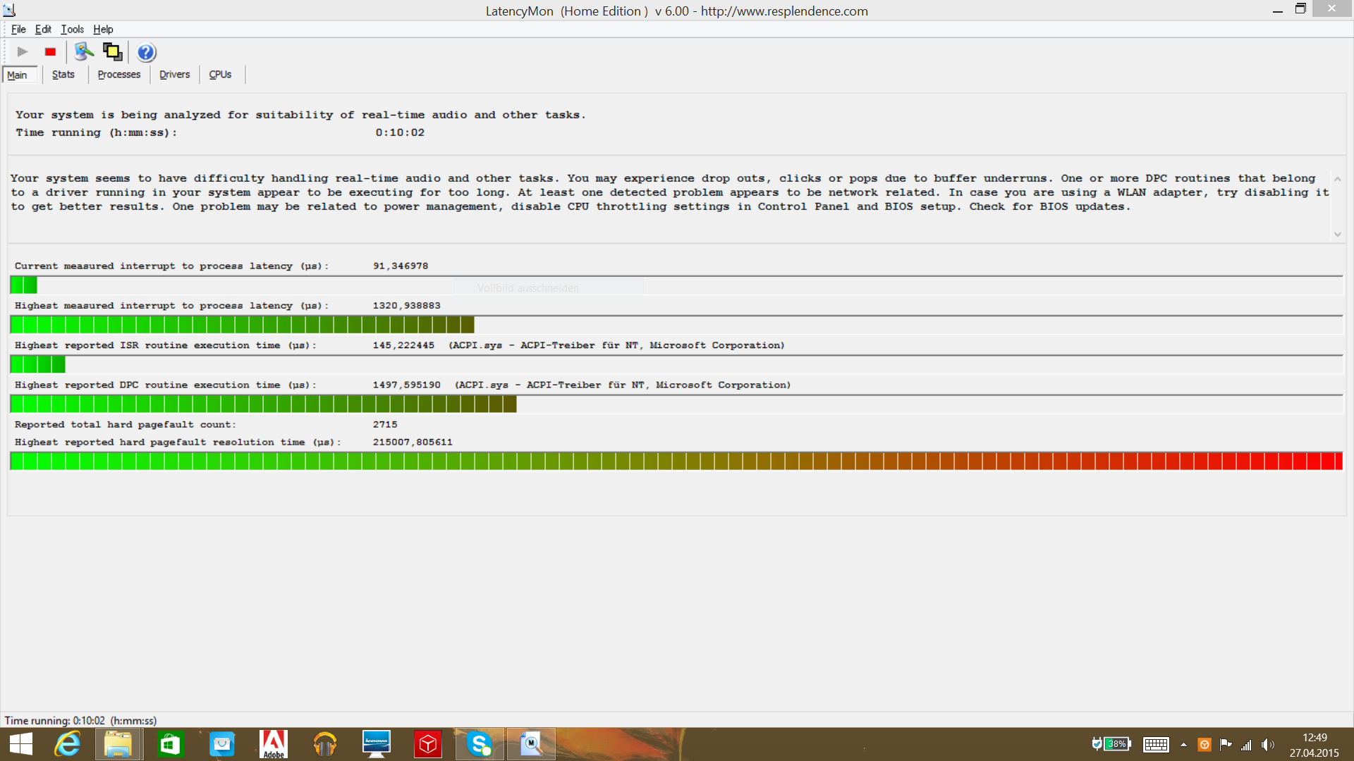Stop monitoring with the red stop button
The width and height of the screenshot is (1354, 761).
[50, 52]
